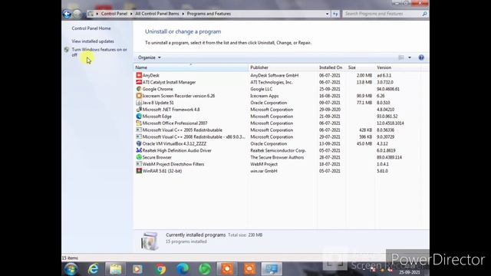This screenshot has height=276, width=491.
Task: Click the Programs and Features breadcrumb
Action: [x=209, y=14]
